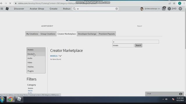Screen dimensions: 186x104
Task: Select Models in the category list
Action: click(x=36, y=50)
